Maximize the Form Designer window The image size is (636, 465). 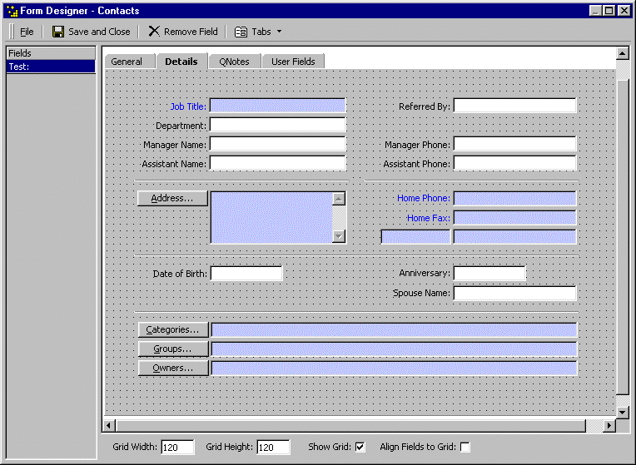coord(609,11)
